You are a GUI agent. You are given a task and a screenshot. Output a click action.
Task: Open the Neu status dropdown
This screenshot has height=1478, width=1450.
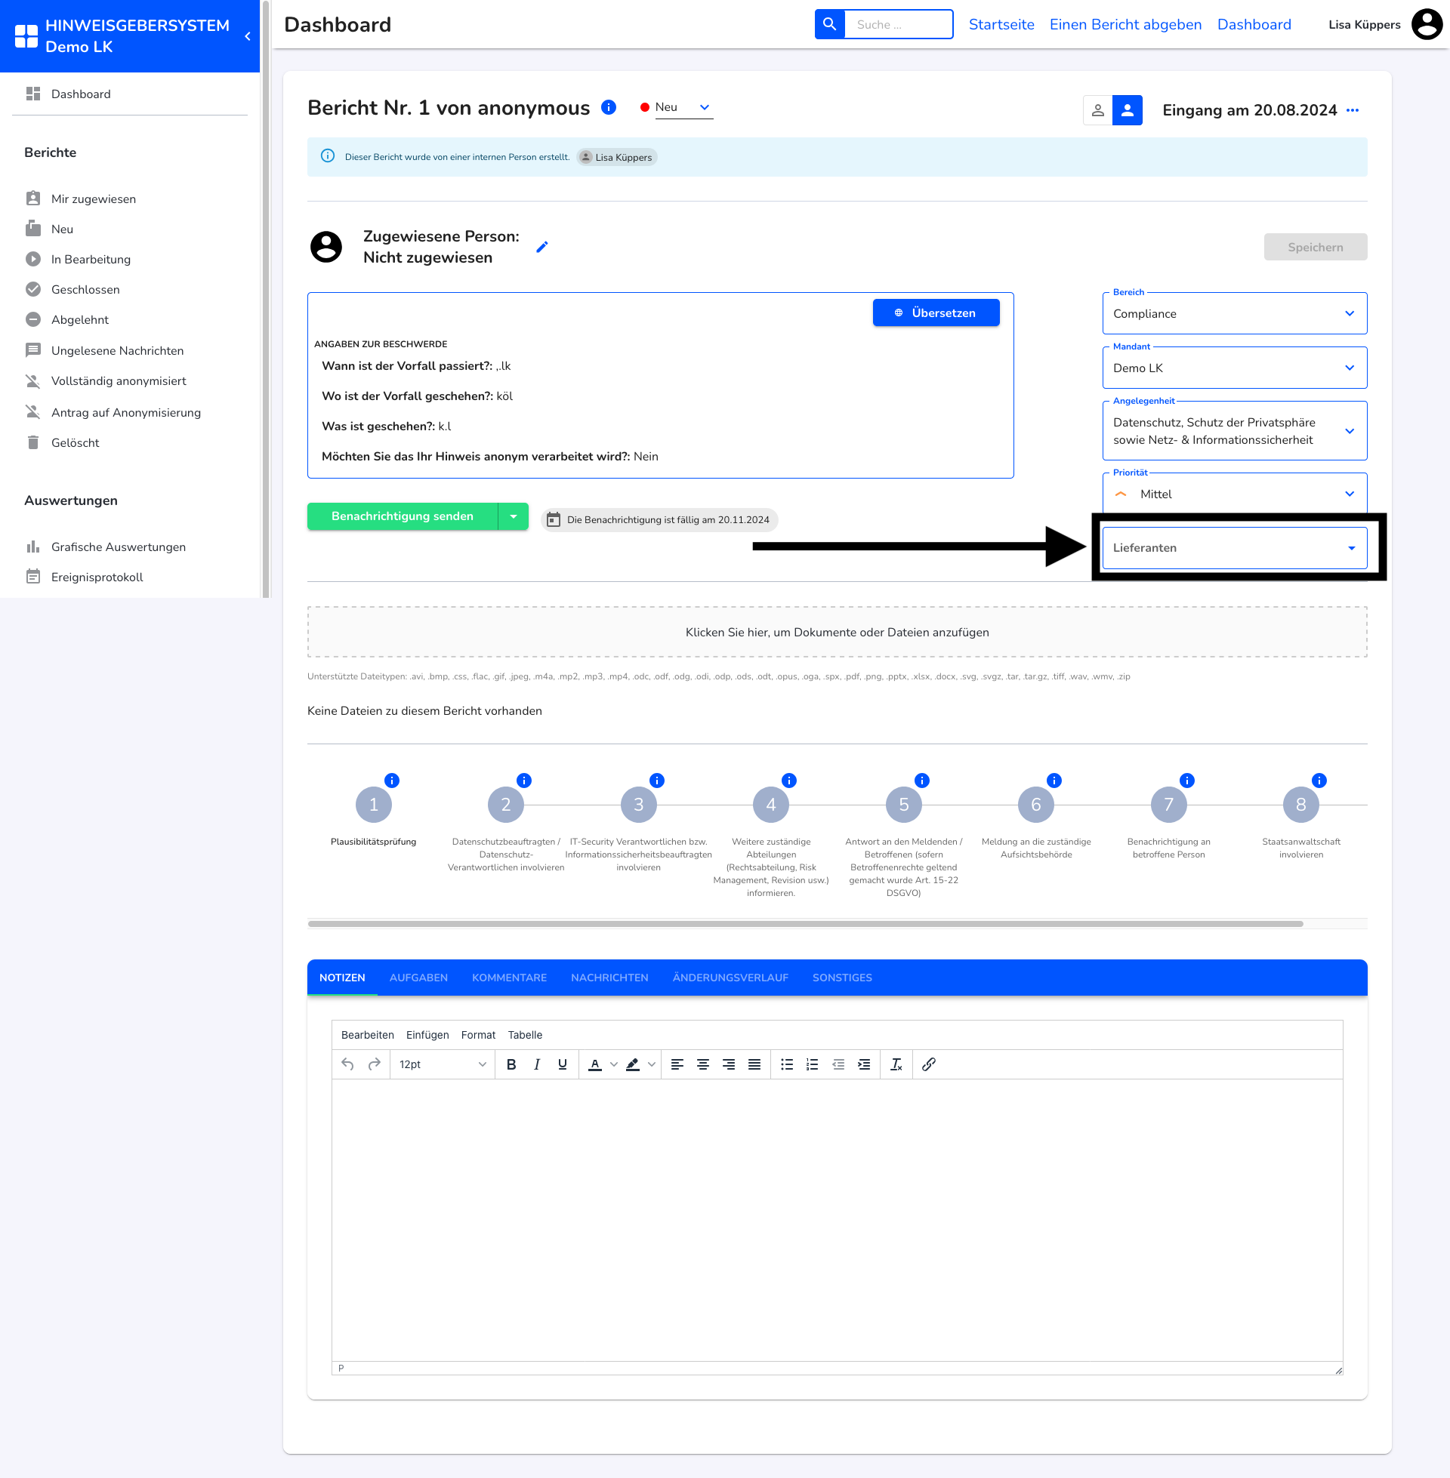pyautogui.click(x=683, y=107)
